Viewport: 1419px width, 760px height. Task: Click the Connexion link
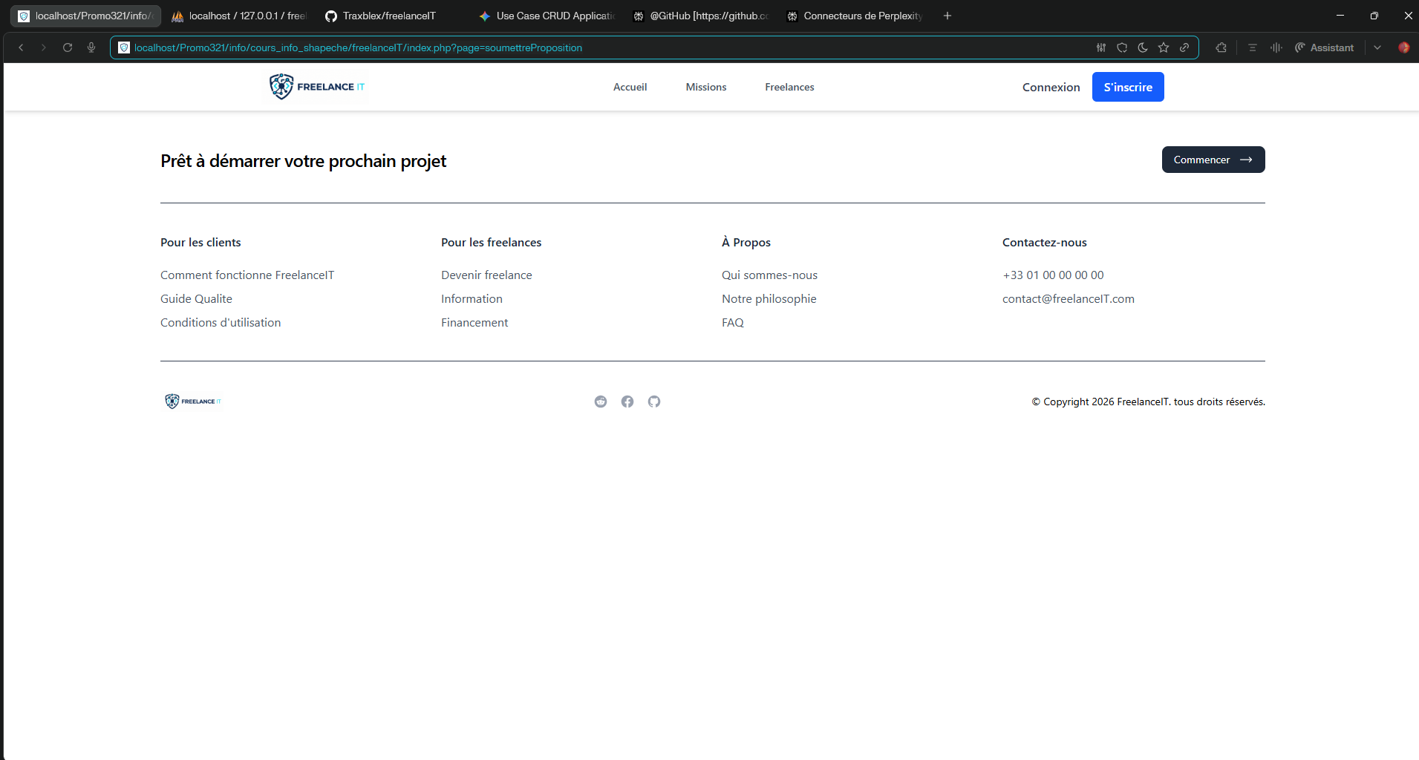click(1051, 87)
